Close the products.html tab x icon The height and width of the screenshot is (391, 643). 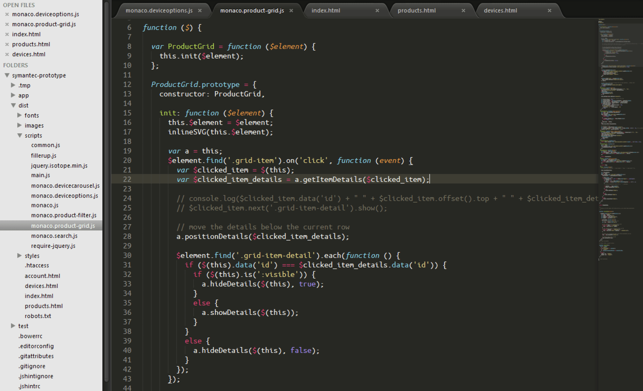[463, 10]
